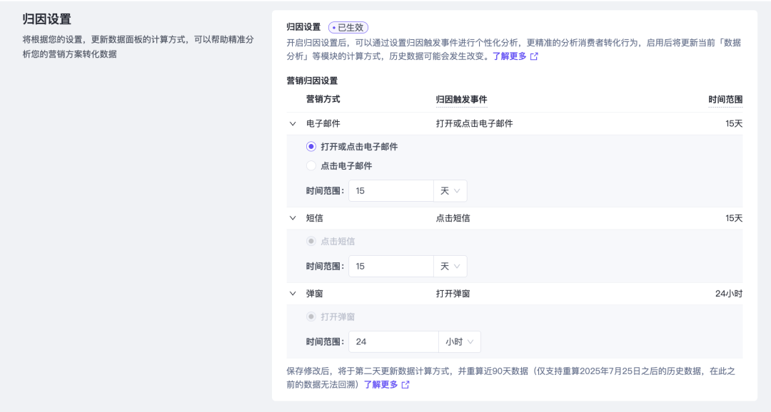Collapse the 短信 row chevron
The width and height of the screenshot is (771, 412).
[293, 218]
